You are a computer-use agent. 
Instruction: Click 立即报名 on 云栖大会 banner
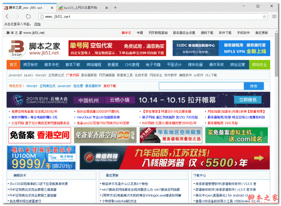(x=248, y=100)
